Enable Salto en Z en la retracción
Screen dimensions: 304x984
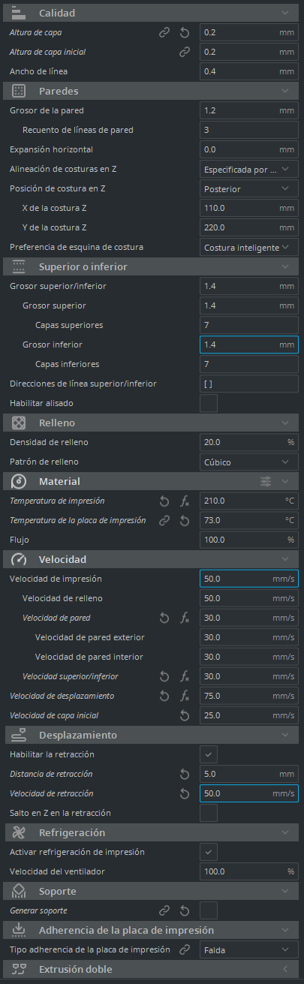point(209,813)
